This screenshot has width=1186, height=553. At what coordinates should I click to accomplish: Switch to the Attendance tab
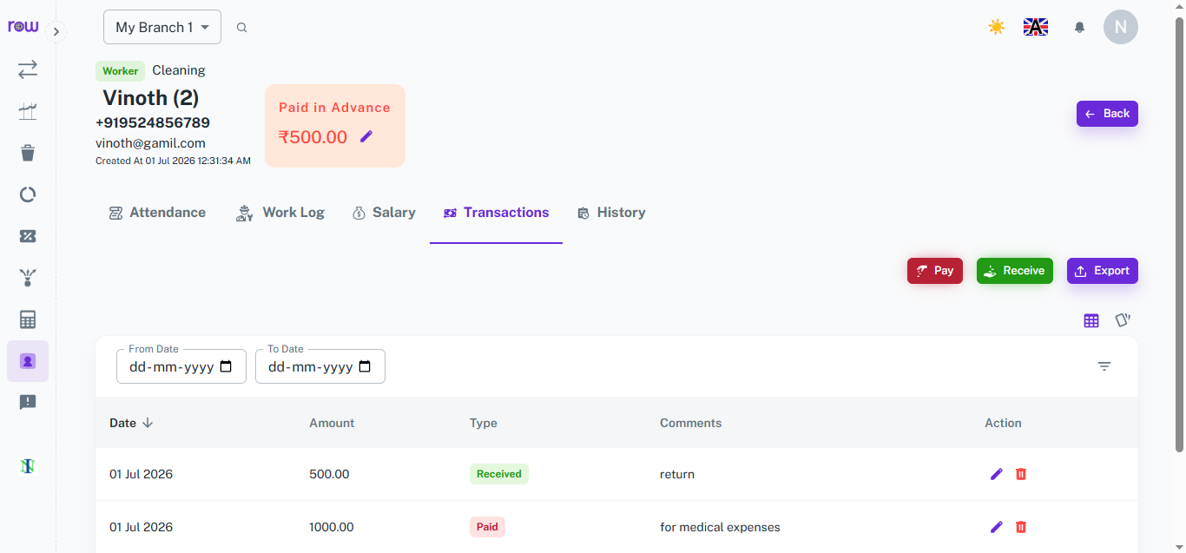point(157,213)
